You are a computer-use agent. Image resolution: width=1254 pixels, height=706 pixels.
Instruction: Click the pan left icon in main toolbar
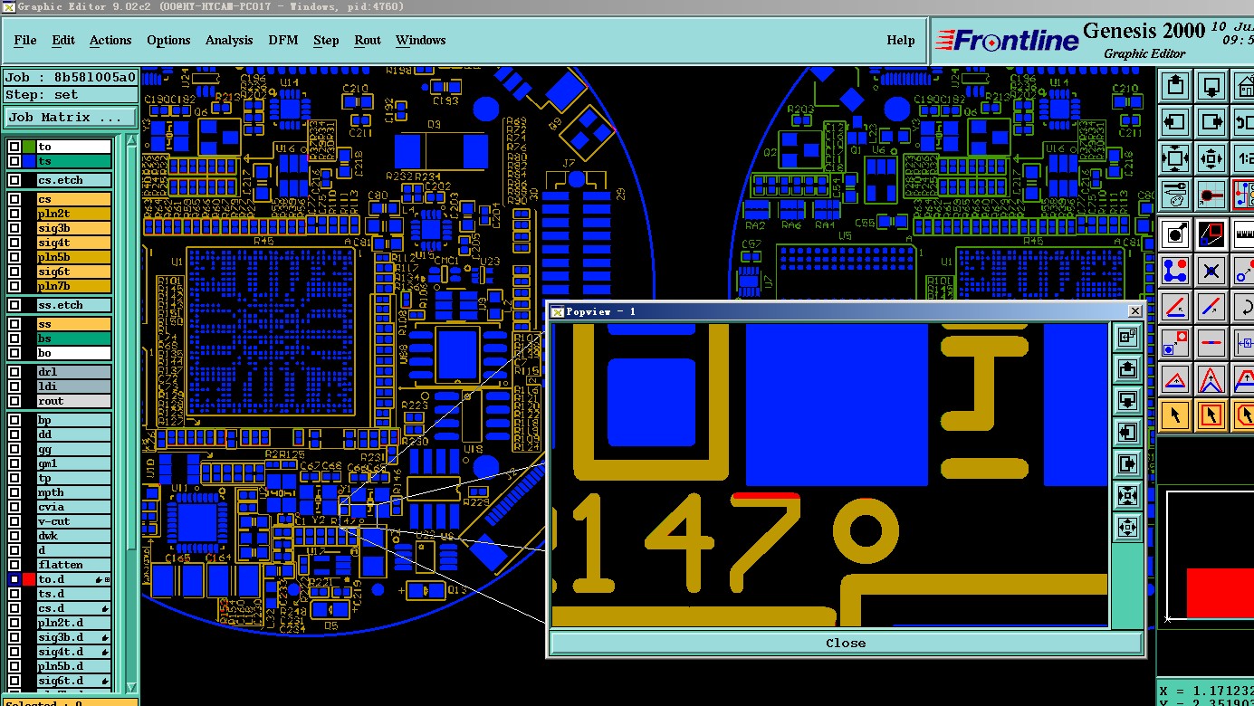point(1175,121)
